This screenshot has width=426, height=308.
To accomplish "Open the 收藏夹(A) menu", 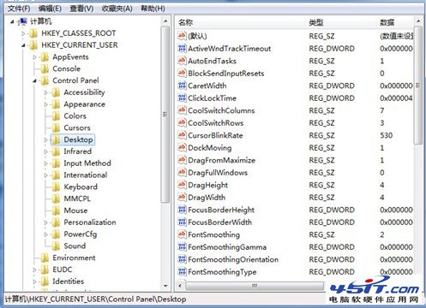I will [x=117, y=9].
